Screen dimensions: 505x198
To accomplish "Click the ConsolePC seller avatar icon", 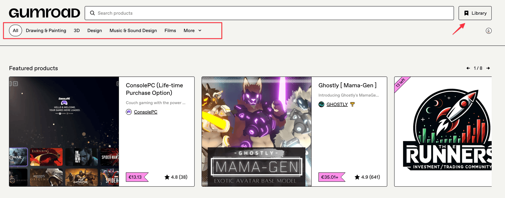I will pos(129,112).
